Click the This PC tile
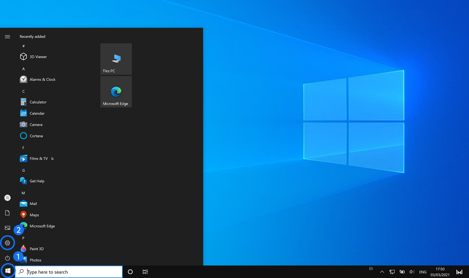This screenshot has width=469, height=278. click(116, 59)
